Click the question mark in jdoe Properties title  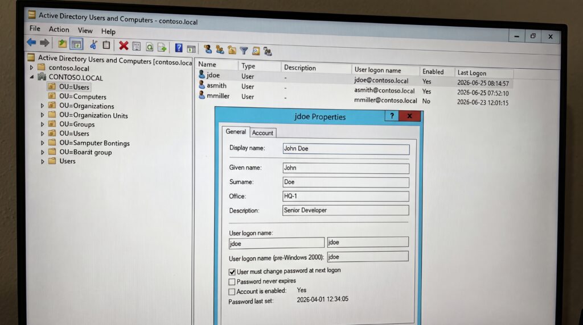[392, 116]
